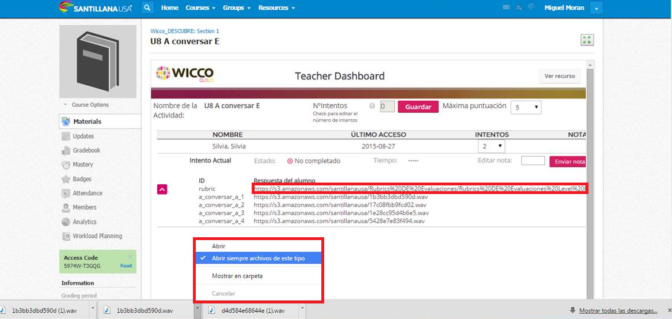The width and height of the screenshot is (672, 319).
Task: Click the Mastery sidebar icon
Action: 66,165
